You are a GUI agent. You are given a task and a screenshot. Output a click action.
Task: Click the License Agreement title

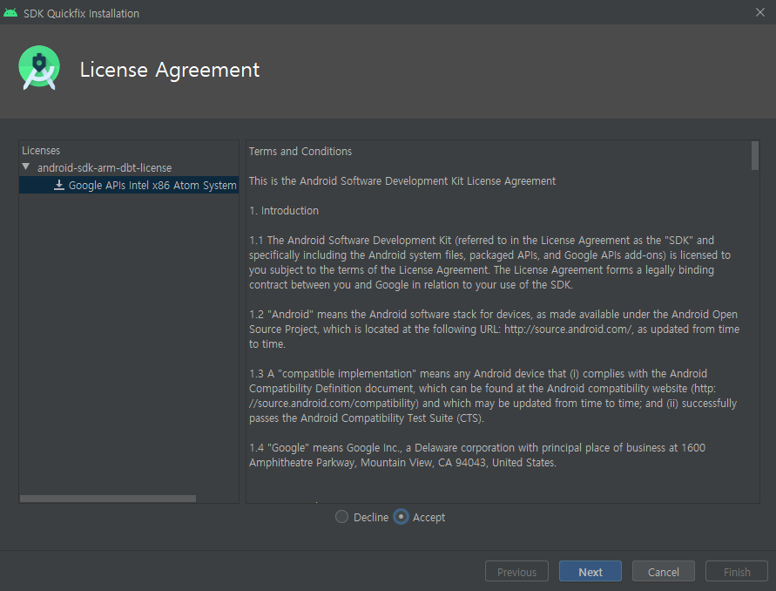169,70
